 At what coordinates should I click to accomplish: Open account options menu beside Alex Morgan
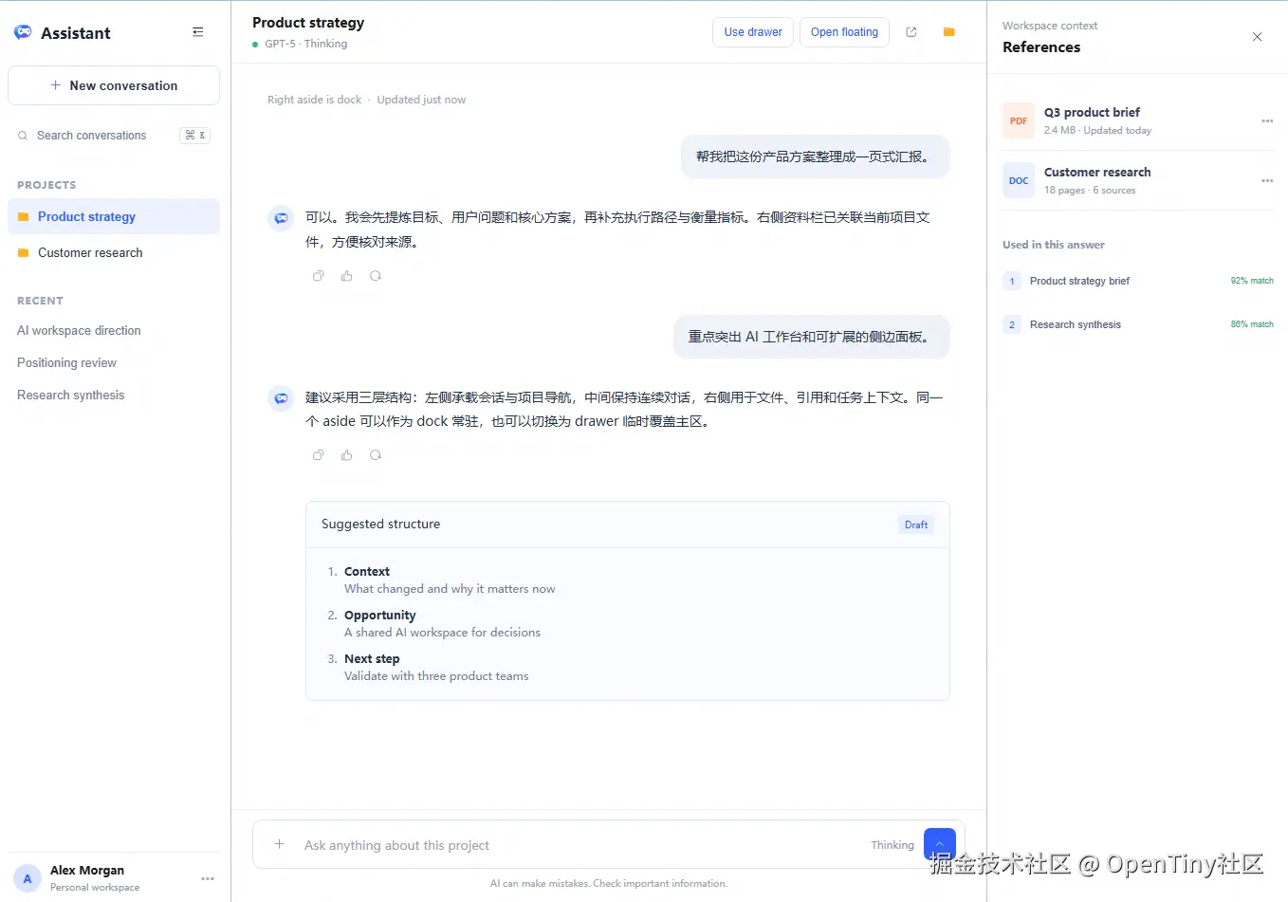tap(208, 878)
